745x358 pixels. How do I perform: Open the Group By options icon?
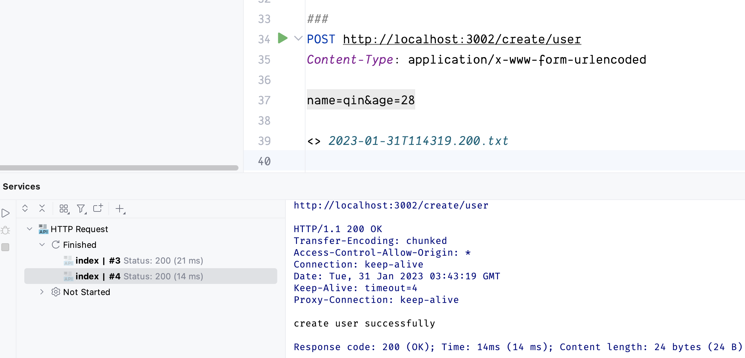pyautogui.click(x=64, y=209)
